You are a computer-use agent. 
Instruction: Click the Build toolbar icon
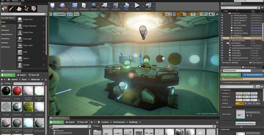click(126, 6)
